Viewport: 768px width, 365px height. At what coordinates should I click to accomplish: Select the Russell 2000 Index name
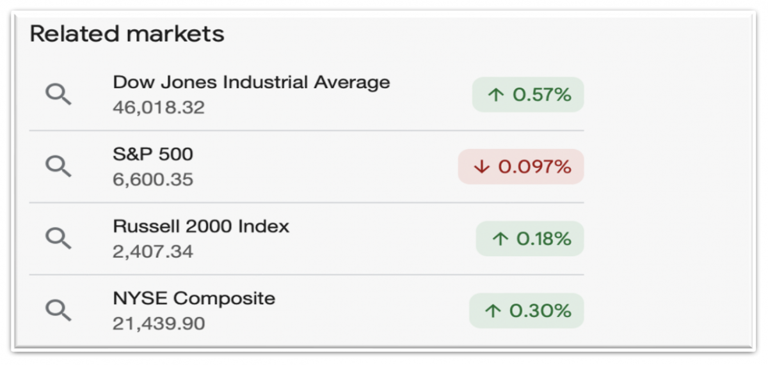point(201,226)
